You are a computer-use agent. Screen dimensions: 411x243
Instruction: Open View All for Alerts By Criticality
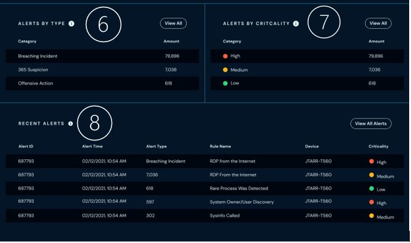(379, 23)
